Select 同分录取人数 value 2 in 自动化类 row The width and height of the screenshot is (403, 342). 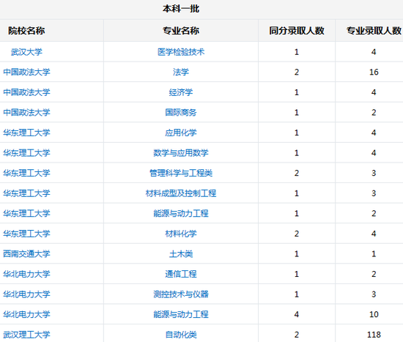click(x=297, y=335)
